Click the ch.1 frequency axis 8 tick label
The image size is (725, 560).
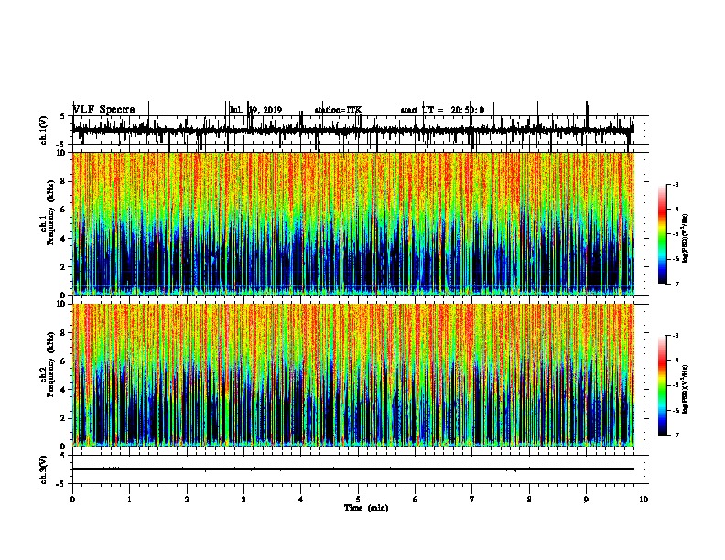point(64,181)
